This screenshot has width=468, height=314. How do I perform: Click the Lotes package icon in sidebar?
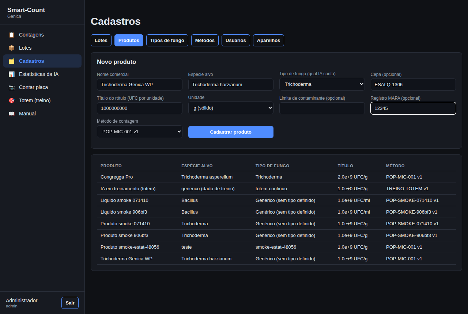(12, 48)
